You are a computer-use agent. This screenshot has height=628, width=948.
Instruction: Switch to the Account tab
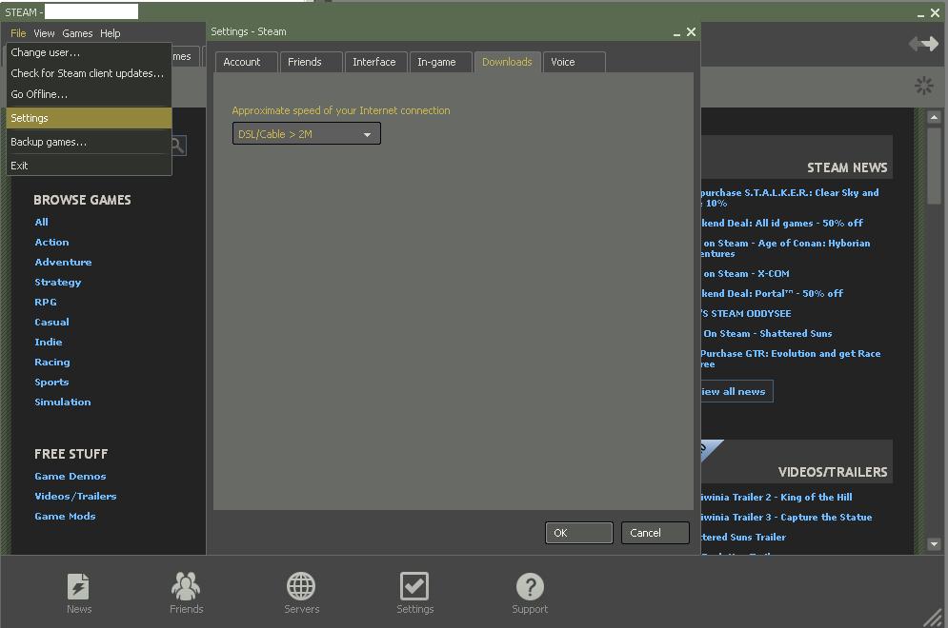tap(247, 62)
